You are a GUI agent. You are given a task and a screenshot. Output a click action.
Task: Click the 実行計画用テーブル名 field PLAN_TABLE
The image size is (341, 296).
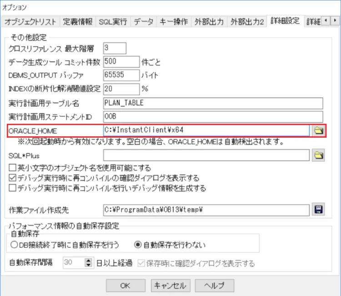click(213, 103)
